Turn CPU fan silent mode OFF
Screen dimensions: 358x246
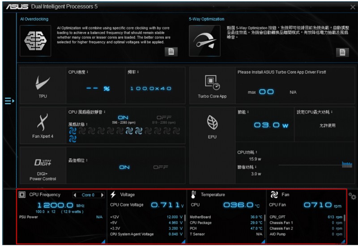pos(164,118)
